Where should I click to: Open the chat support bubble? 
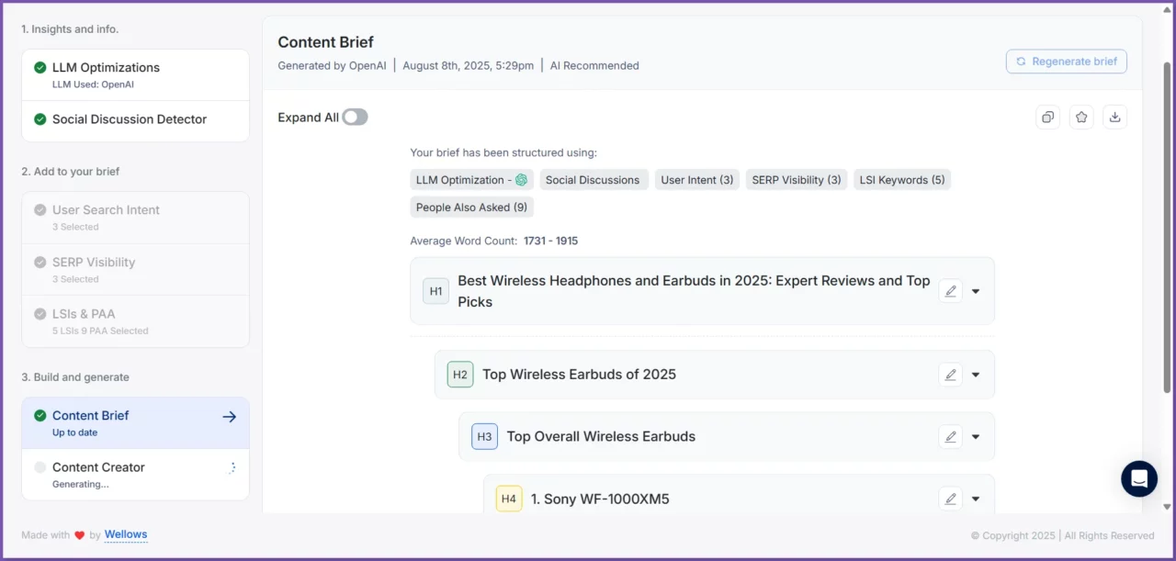[1139, 478]
